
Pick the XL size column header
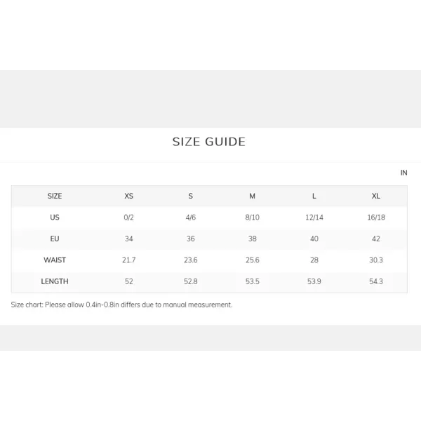pyautogui.click(x=376, y=196)
